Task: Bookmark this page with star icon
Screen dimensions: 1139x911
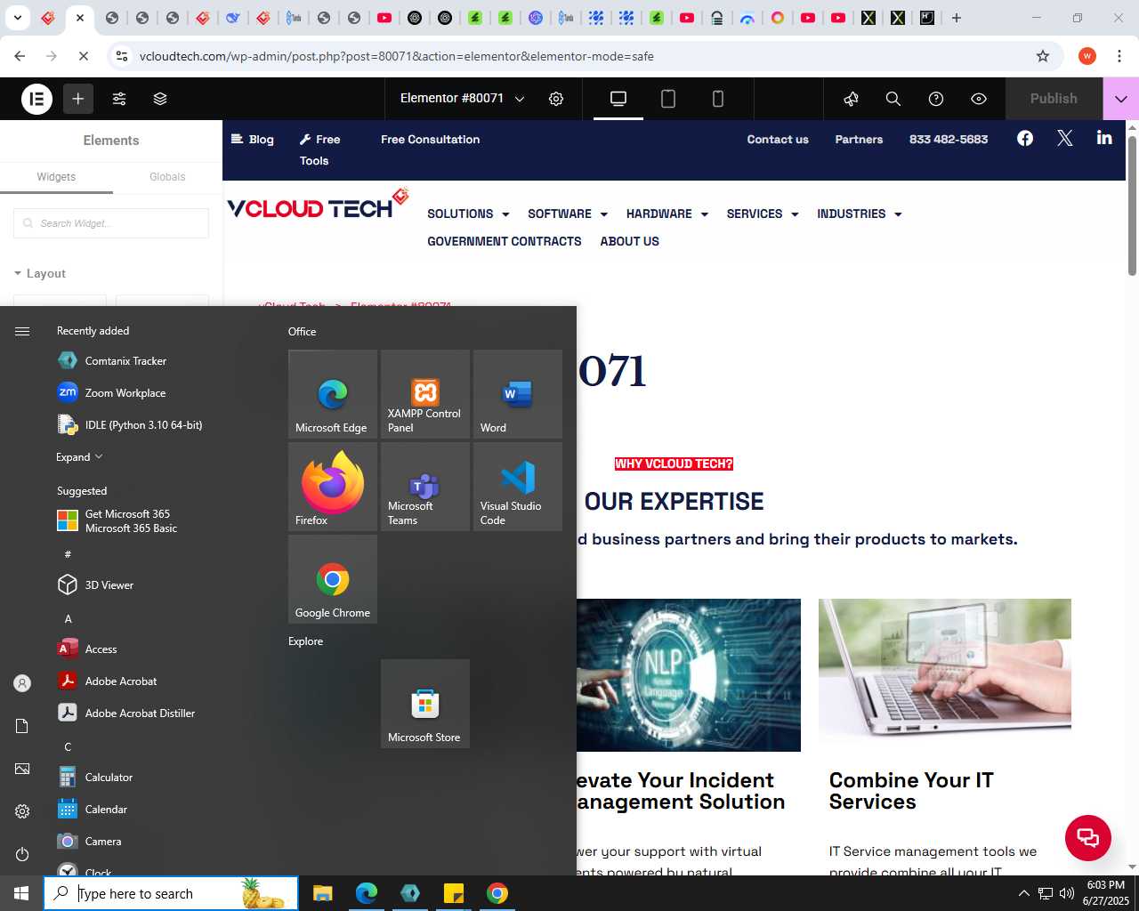Action: tap(1043, 56)
